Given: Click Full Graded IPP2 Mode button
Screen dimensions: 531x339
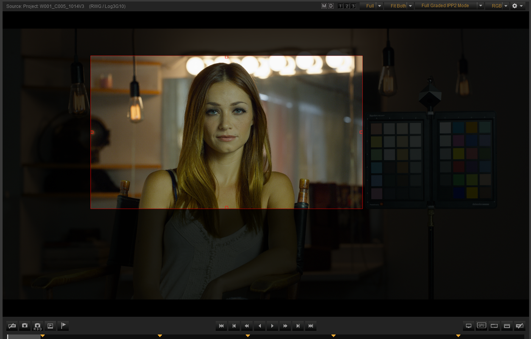Looking at the screenshot, I should tap(445, 6).
